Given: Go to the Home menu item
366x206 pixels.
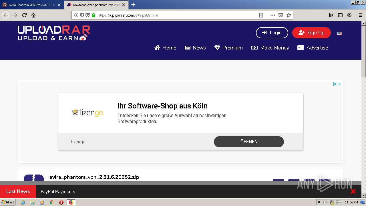Looking at the screenshot, I should (x=165, y=48).
